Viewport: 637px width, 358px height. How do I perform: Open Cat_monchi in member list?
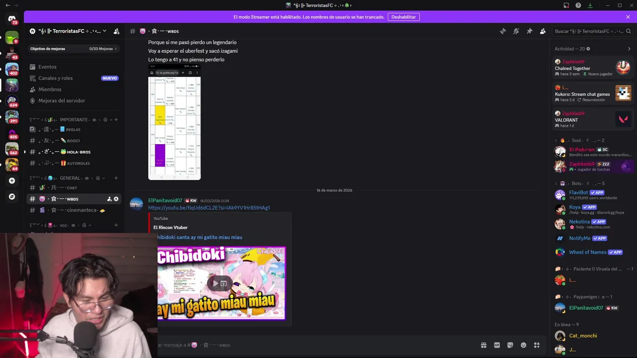pyautogui.click(x=593, y=336)
